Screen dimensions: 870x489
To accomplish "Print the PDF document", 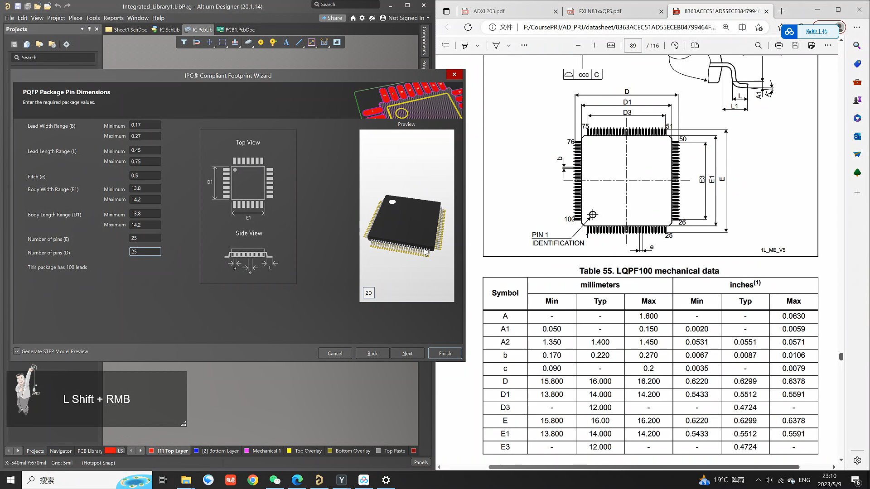I will (x=778, y=45).
